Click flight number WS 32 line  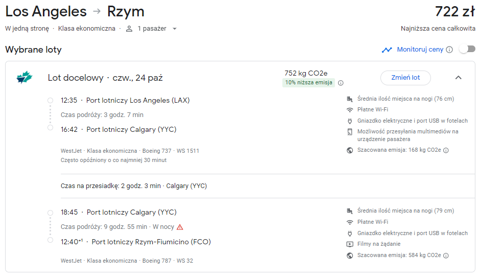click(x=127, y=261)
